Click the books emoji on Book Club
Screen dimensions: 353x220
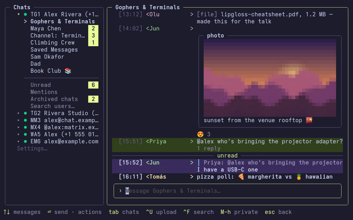[68, 71]
